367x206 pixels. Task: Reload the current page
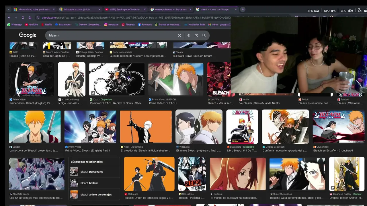(x=23, y=17)
